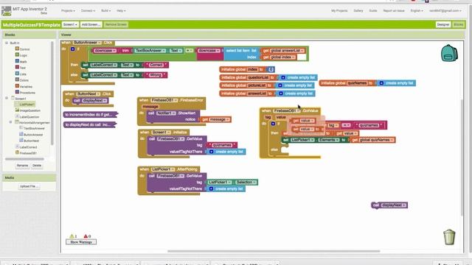Viewport: 472px width, 265px height.
Task: Select the Logic blocks color icon
Action: (17, 55)
